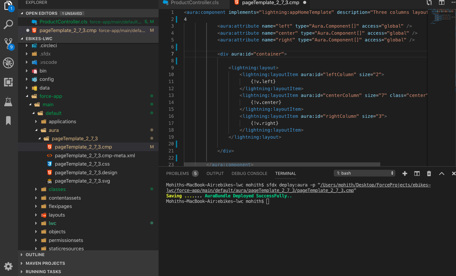The width and height of the screenshot is (456, 276).
Task: Expand the layouts folder
Action: point(36,215)
